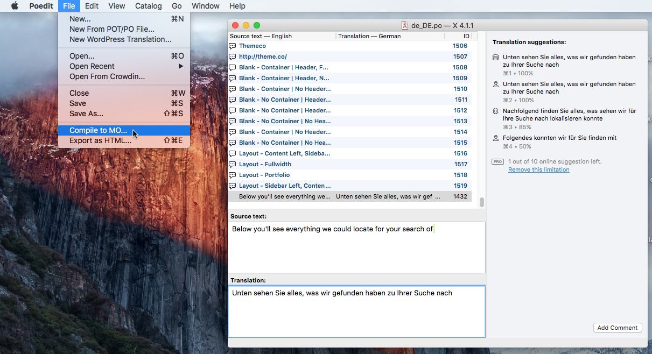The height and width of the screenshot is (354, 652).
Task: Select the Layout - Fullwidth row
Action: [349, 165]
